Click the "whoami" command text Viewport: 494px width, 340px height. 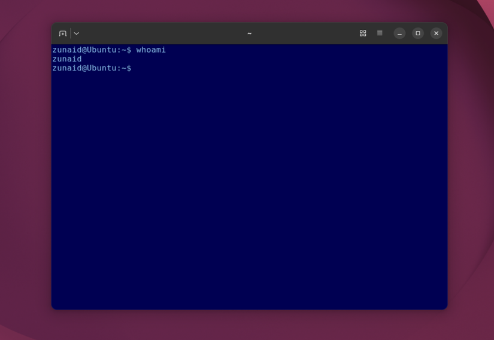tap(151, 50)
